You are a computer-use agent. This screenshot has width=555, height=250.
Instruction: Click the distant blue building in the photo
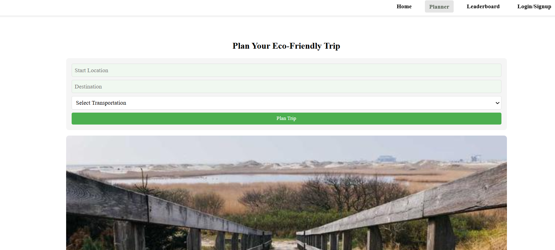click(386, 159)
